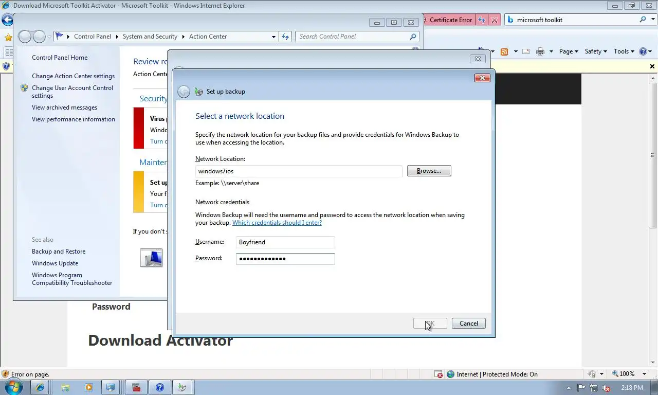The width and height of the screenshot is (658, 395).
Task: Expand the IE help dropdown arrow
Action: 650,51
